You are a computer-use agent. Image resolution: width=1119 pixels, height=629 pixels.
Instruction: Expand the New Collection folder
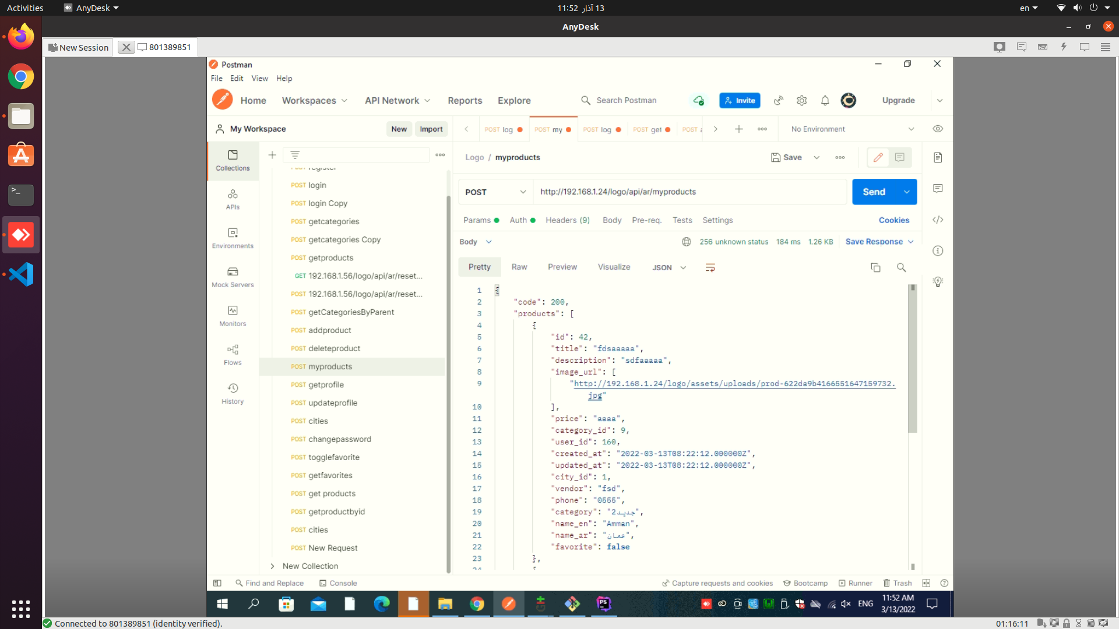(x=272, y=566)
